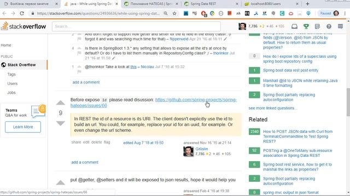Open the review queues icon

(x=317, y=27)
